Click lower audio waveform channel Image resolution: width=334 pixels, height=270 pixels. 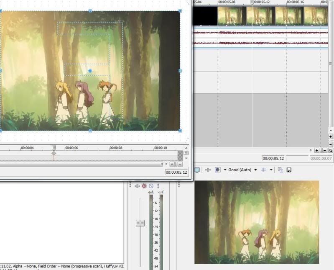coord(260,43)
